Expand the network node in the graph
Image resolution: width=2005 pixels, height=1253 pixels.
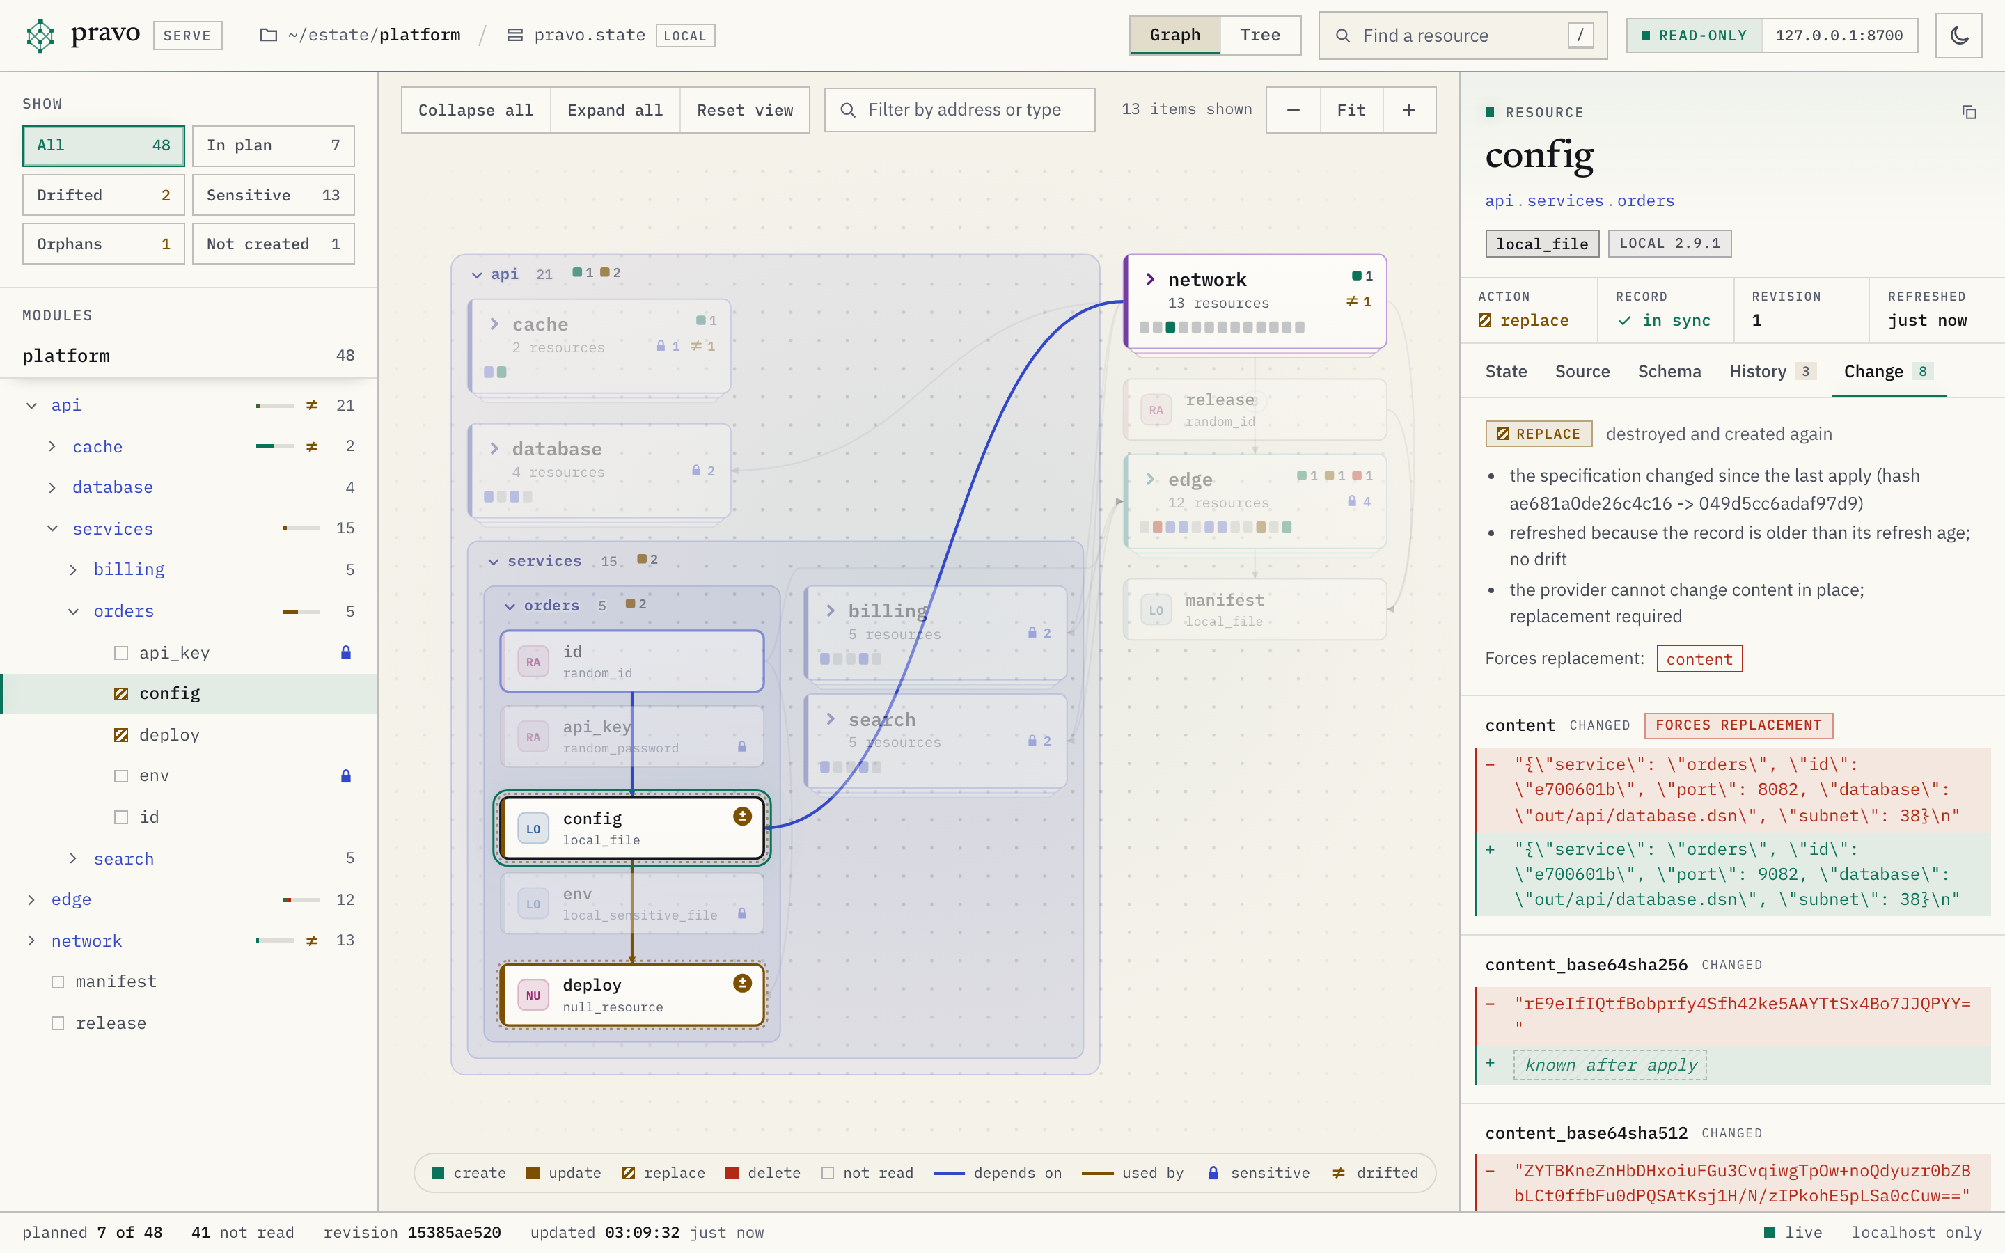click(1150, 279)
